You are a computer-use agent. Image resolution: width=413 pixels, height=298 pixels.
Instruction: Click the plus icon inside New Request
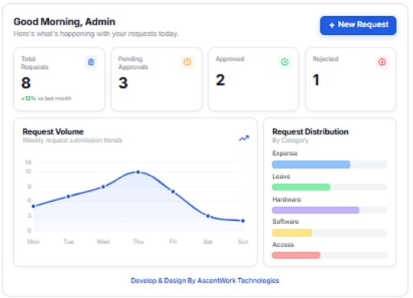coord(332,25)
